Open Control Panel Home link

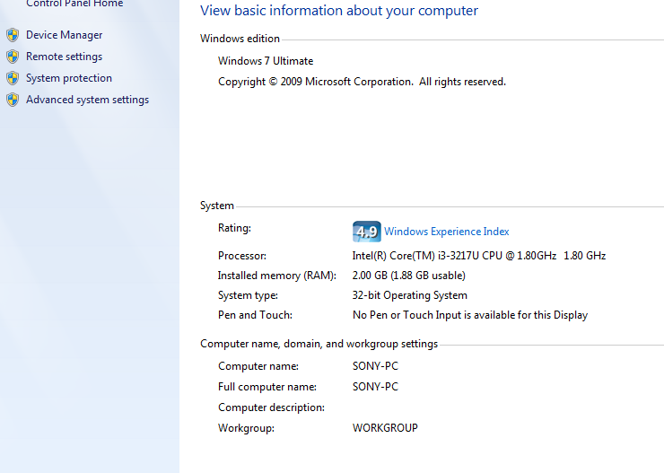(x=74, y=4)
